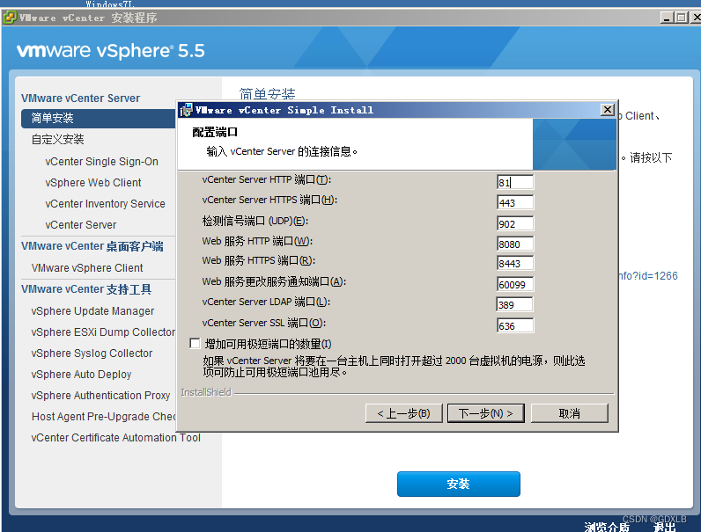Click the vCenter Server HTTP port field

(x=515, y=182)
